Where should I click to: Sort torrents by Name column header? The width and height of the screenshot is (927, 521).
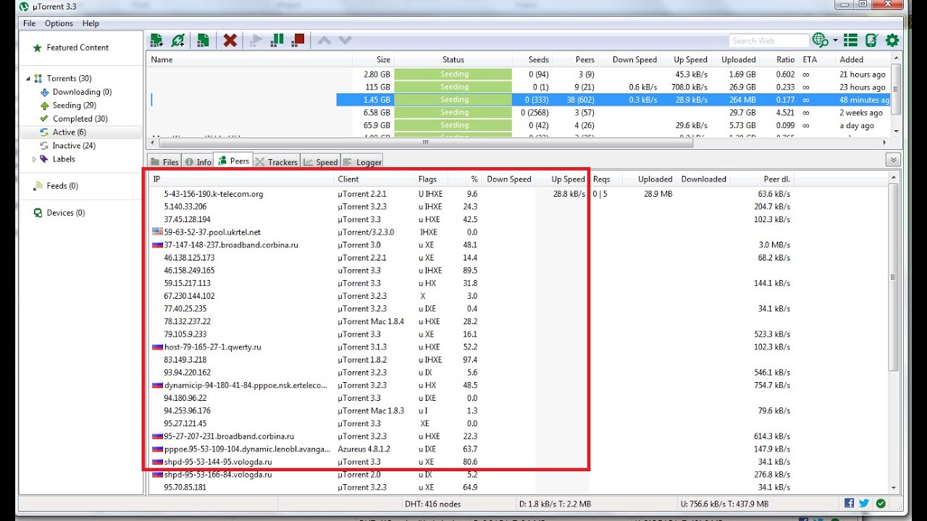click(250, 60)
